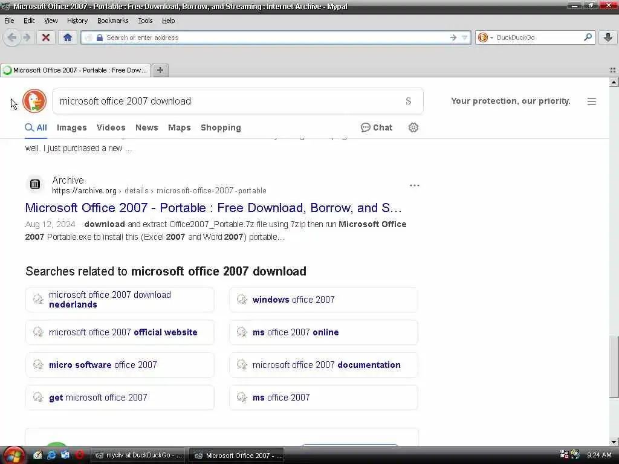
Task: Open the Windows Start orb
Action: (15, 456)
